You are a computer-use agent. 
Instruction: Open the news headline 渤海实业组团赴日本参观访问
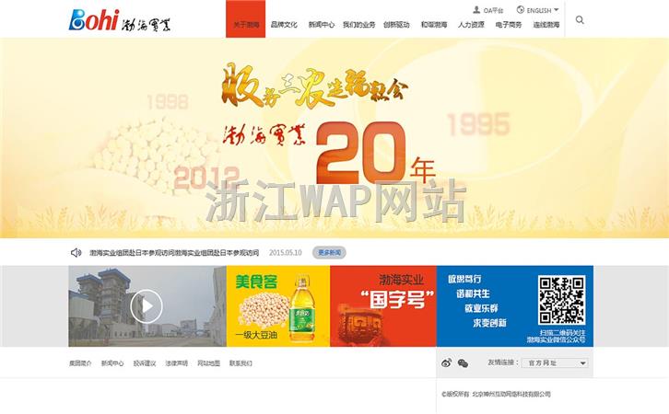coord(174,253)
